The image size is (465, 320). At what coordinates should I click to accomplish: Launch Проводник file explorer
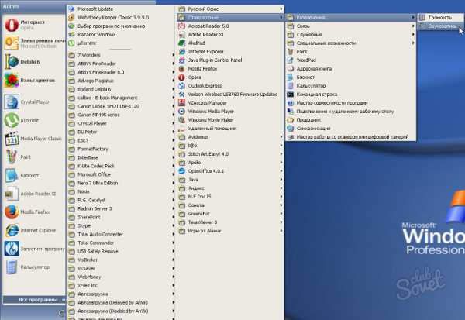point(350,120)
